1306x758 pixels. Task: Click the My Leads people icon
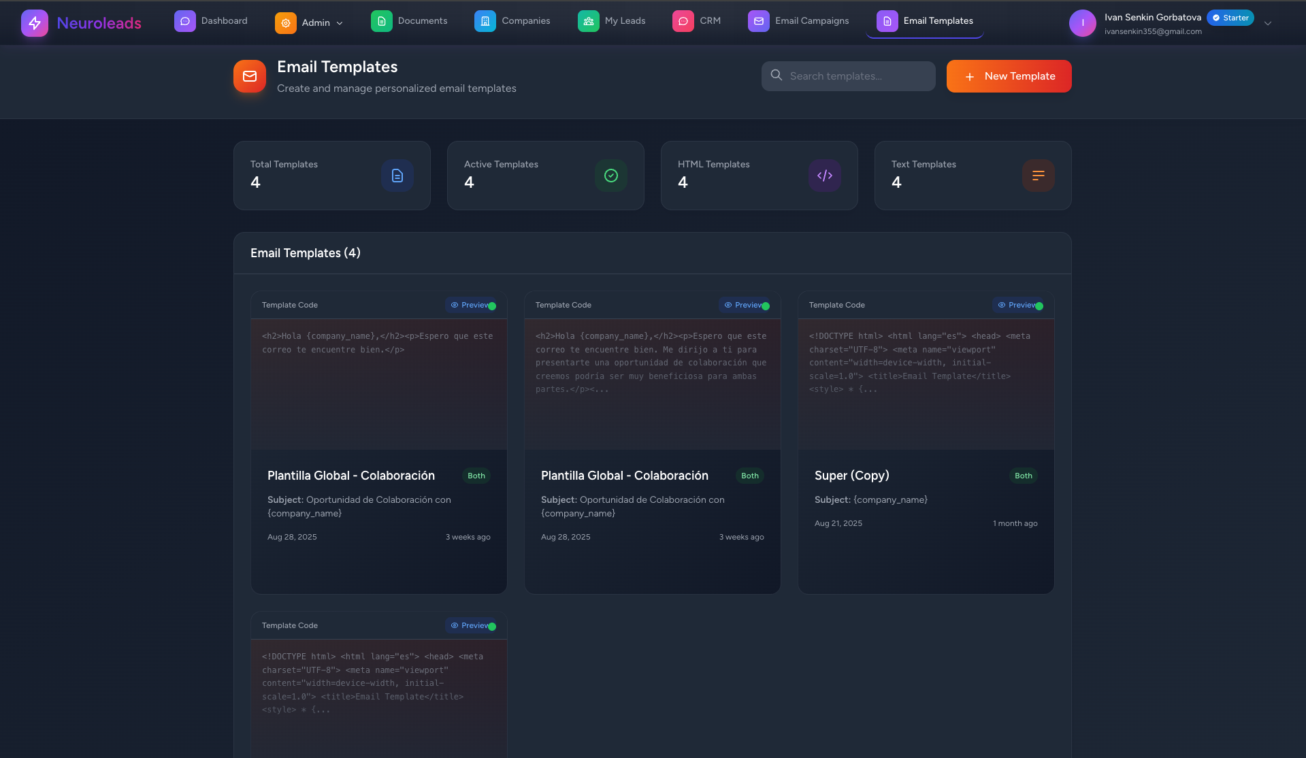pos(589,21)
